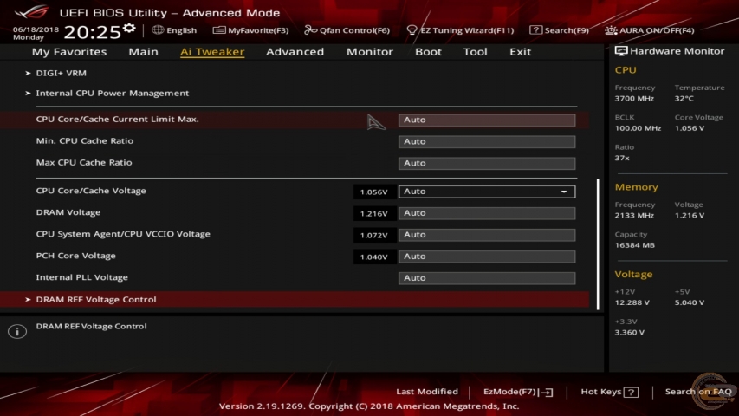The width and height of the screenshot is (739, 416).
Task: Click Max CPU Cache Ratio Auto field
Action: [x=487, y=163]
